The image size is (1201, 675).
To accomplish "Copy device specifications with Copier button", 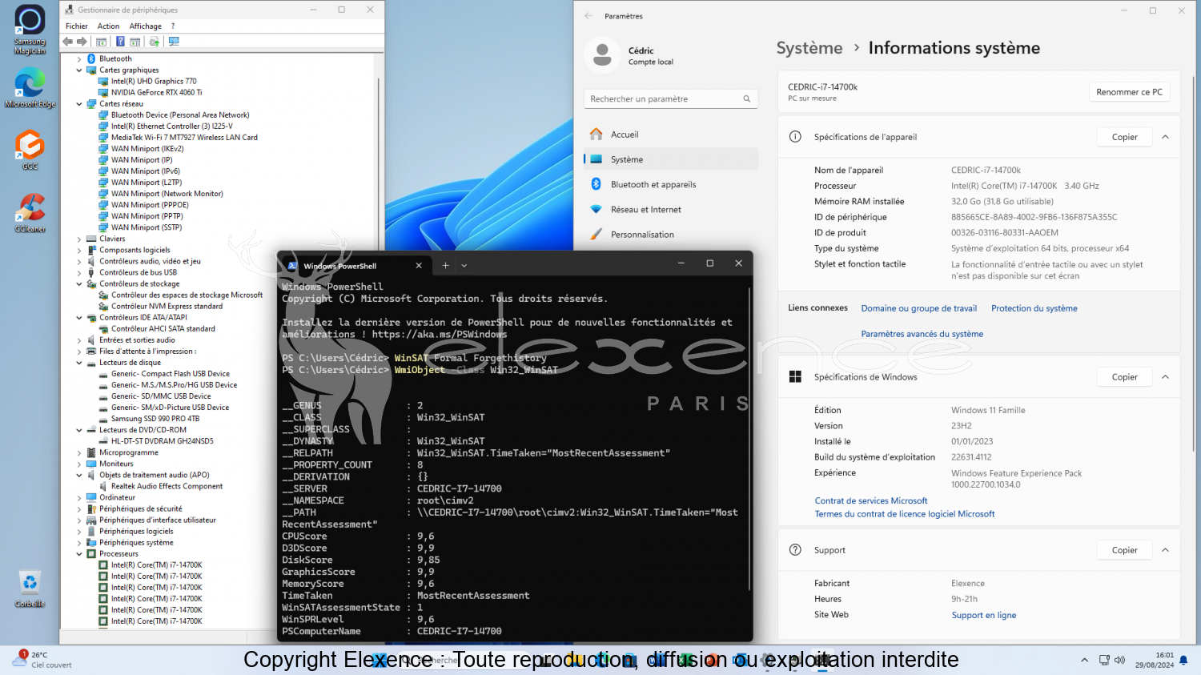I will [1124, 137].
